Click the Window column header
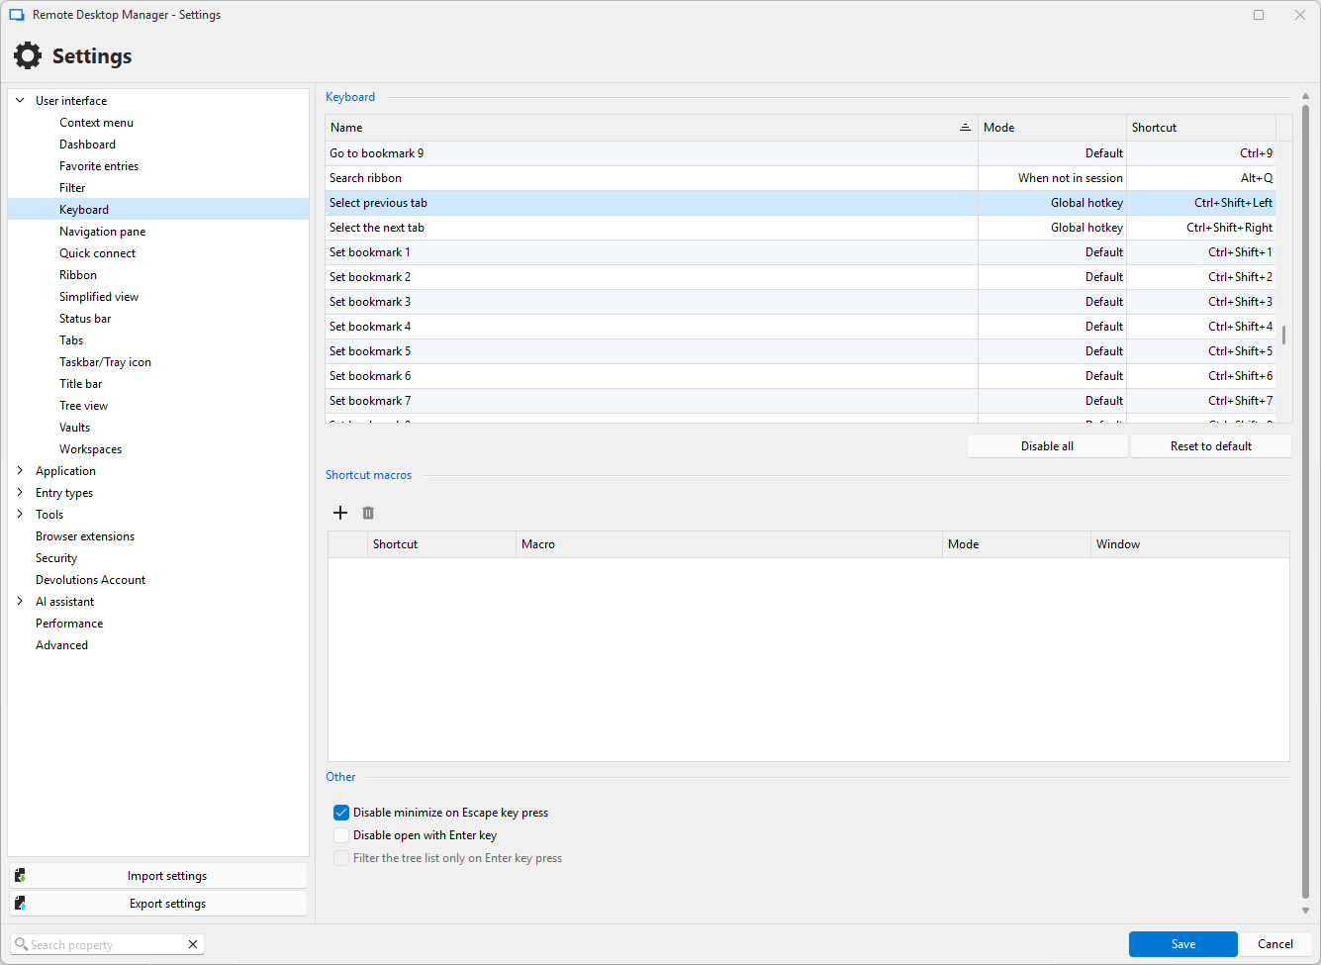Screen dimensions: 1321x965 (x=1190, y=544)
